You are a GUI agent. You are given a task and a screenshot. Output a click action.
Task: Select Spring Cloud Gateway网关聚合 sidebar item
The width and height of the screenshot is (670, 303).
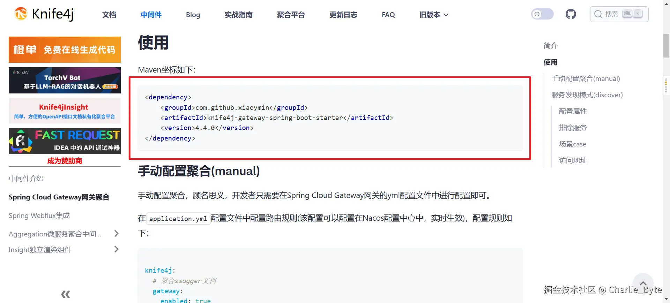59,197
